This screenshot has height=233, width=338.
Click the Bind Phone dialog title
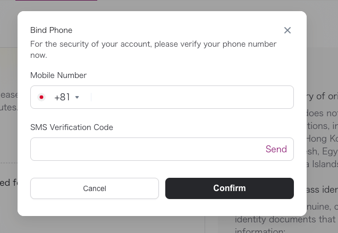pos(51,30)
